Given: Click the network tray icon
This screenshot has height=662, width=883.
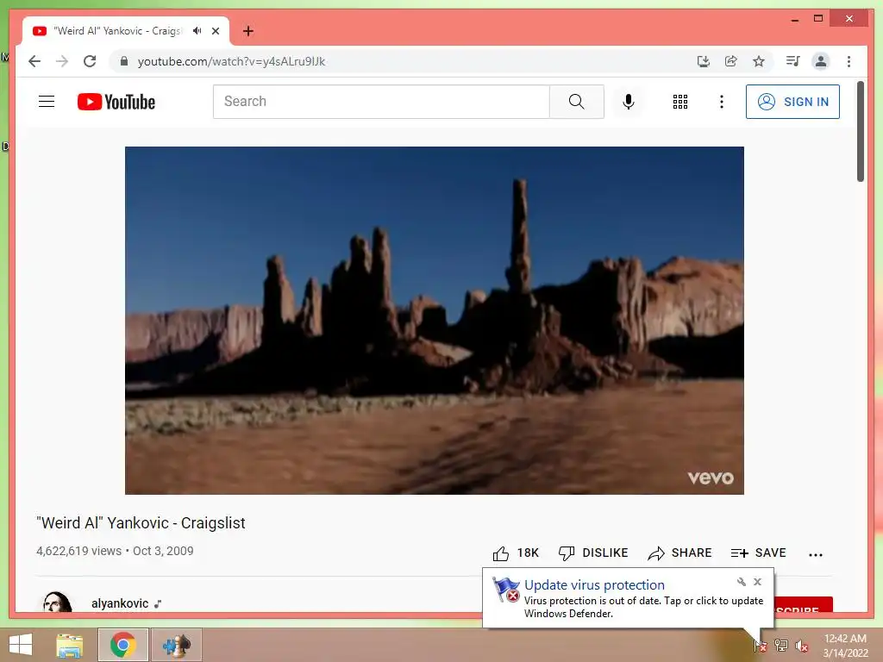Looking at the screenshot, I should click(x=781, y=645).
